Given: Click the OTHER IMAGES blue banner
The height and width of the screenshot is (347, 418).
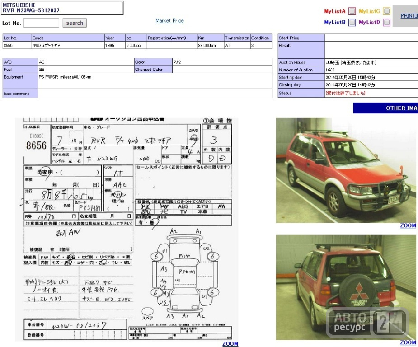Looking at the screenshot, I should click(385, 108).
